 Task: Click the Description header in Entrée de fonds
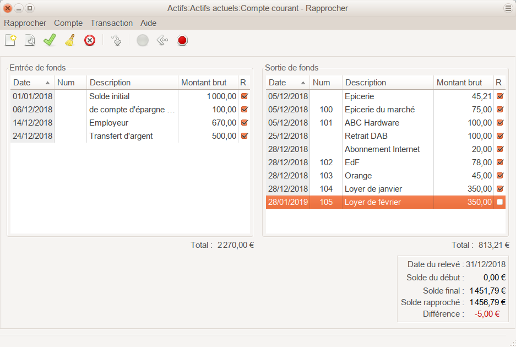point(132,83)
